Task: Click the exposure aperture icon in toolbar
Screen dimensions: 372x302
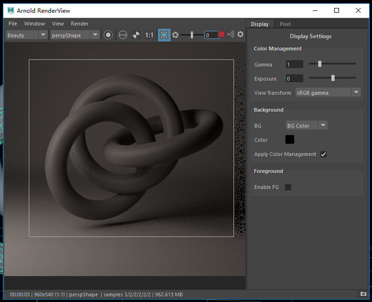Action: 176,35
